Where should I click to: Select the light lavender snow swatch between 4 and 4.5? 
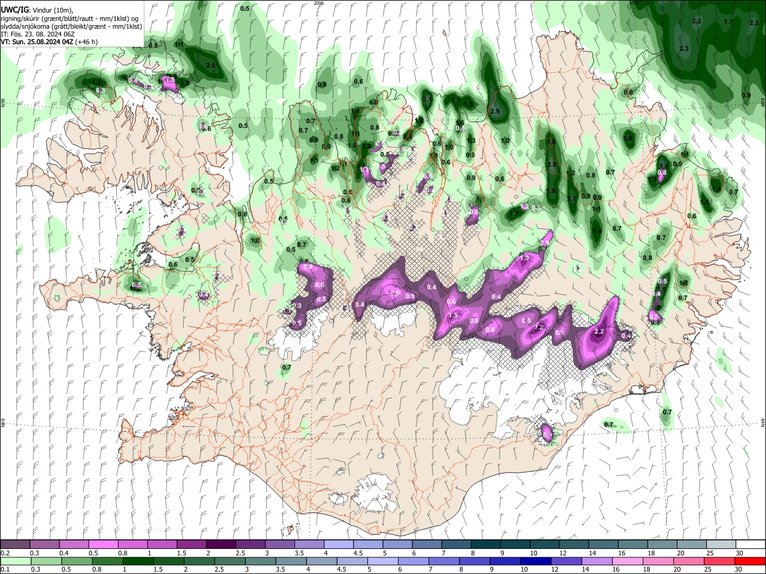click(x=338, y=544)
